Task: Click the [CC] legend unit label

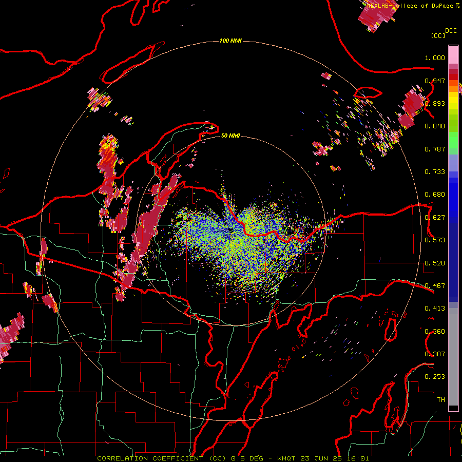Action: pos(438,35)
